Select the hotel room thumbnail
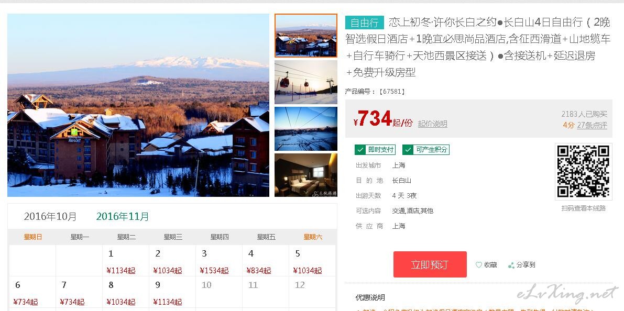Viewport: 624px width, 311px height. pos(305,175)
